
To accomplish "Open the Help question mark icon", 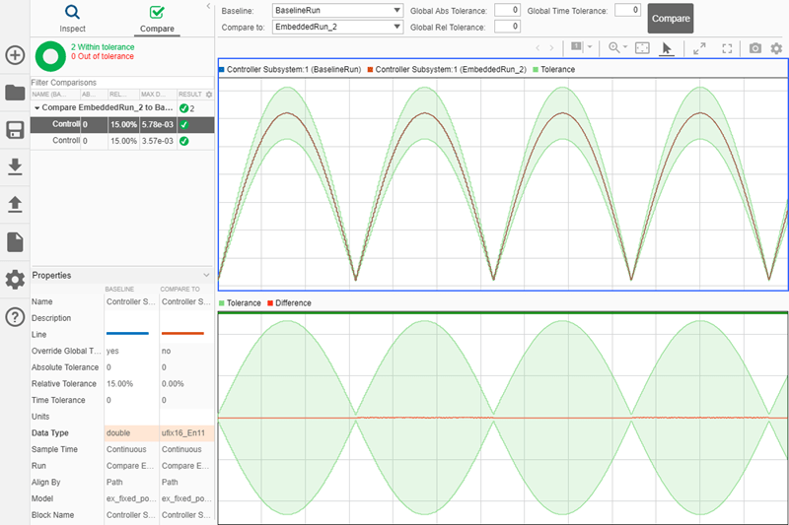I will (15, 316).
